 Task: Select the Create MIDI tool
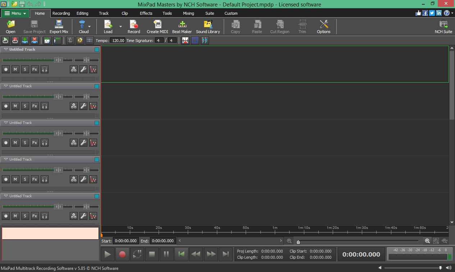click(157, 27)
